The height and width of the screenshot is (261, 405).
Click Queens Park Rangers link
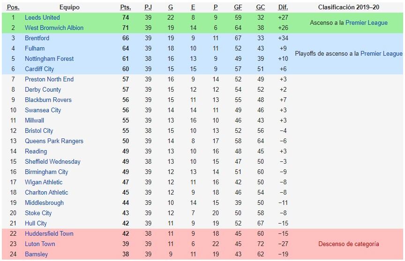[x=54, y=141]
